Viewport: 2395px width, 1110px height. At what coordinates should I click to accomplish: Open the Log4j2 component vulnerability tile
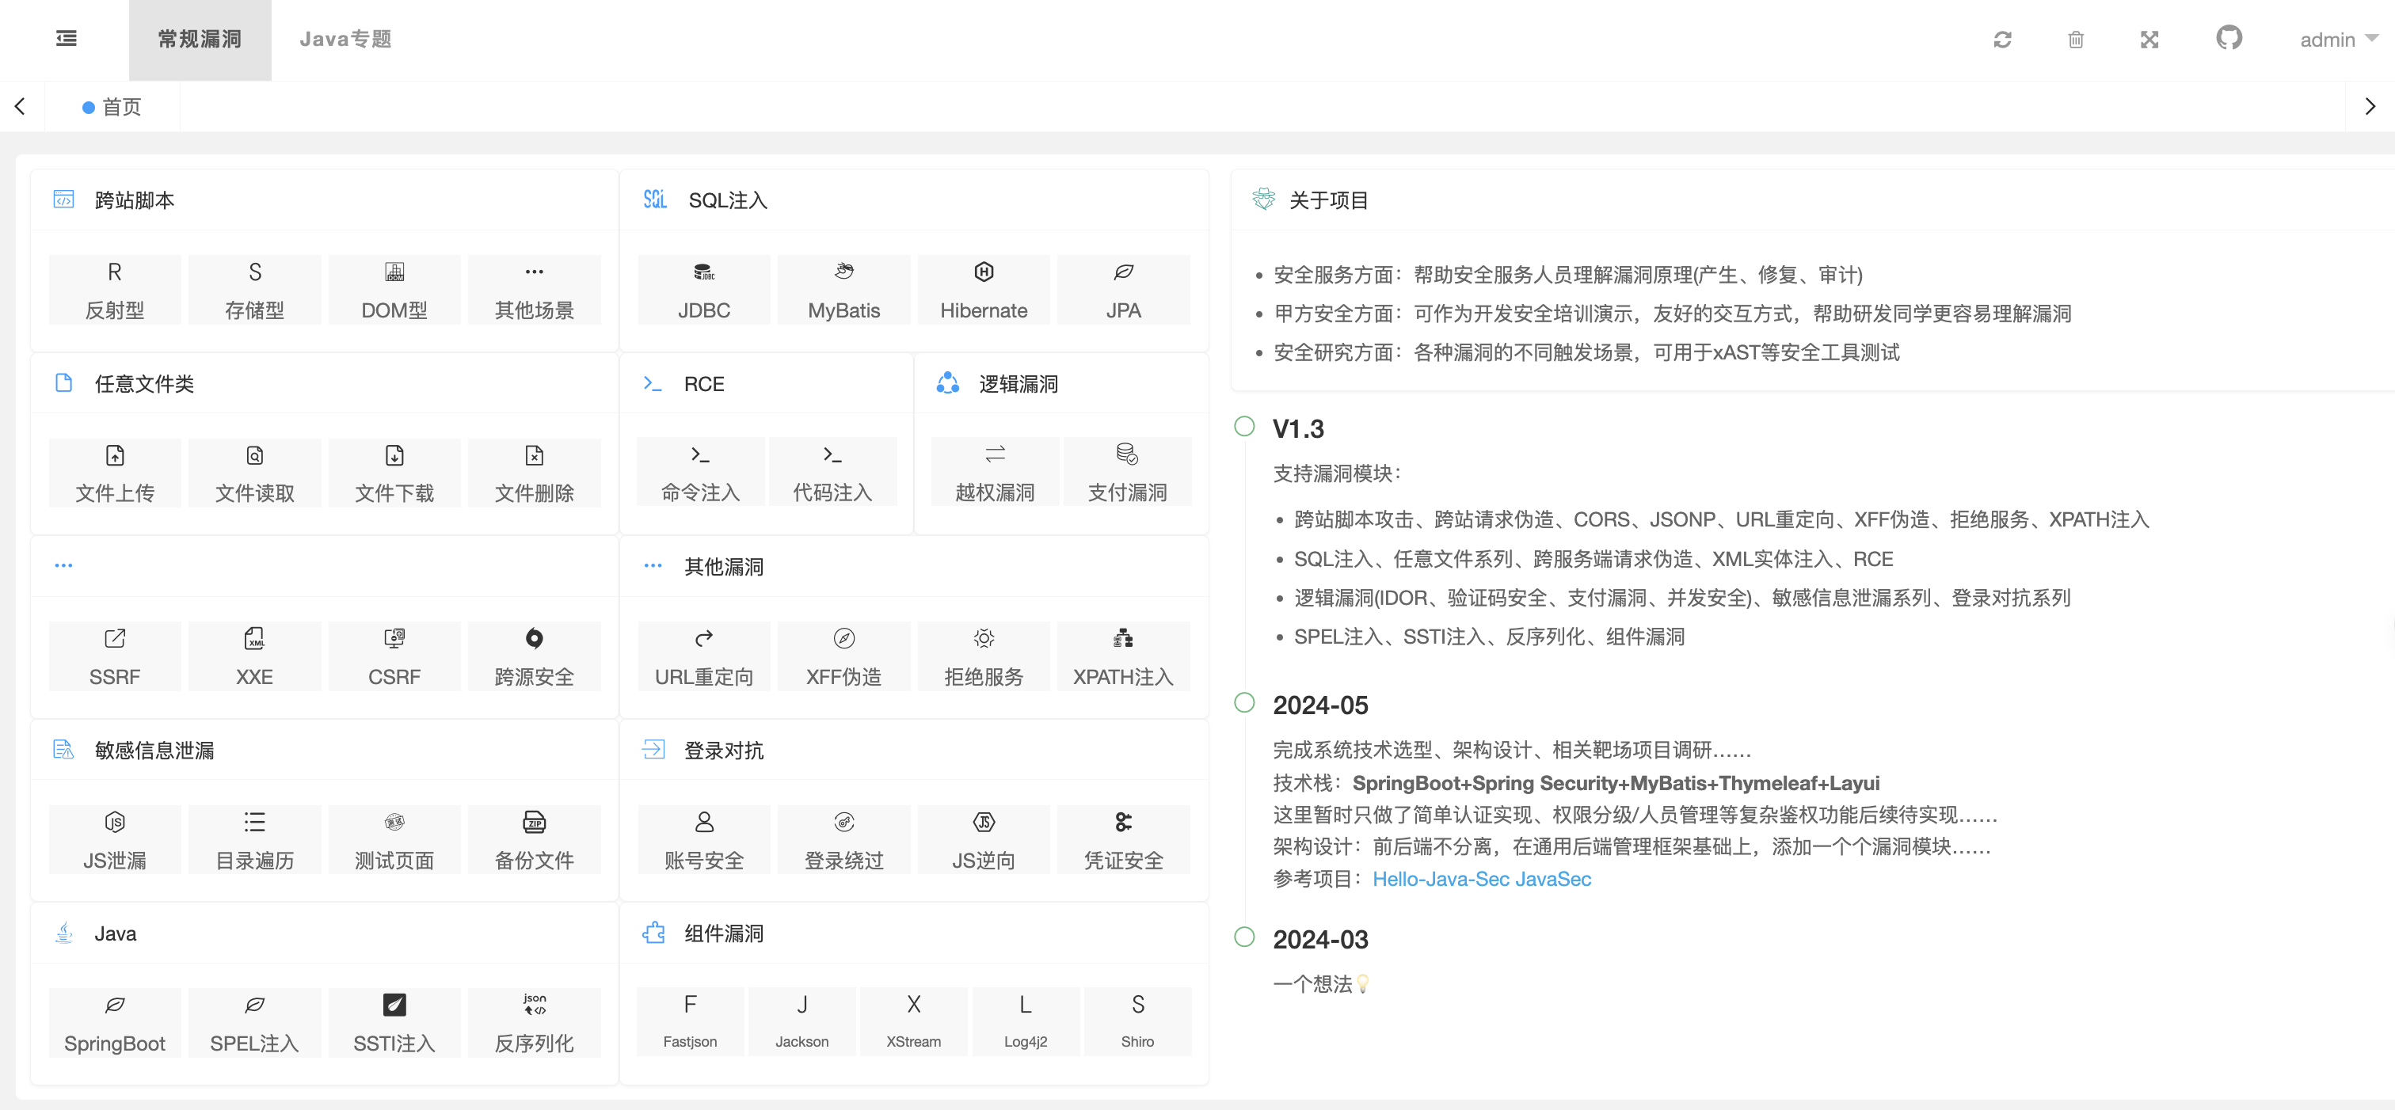[x=1025, y=1021]
